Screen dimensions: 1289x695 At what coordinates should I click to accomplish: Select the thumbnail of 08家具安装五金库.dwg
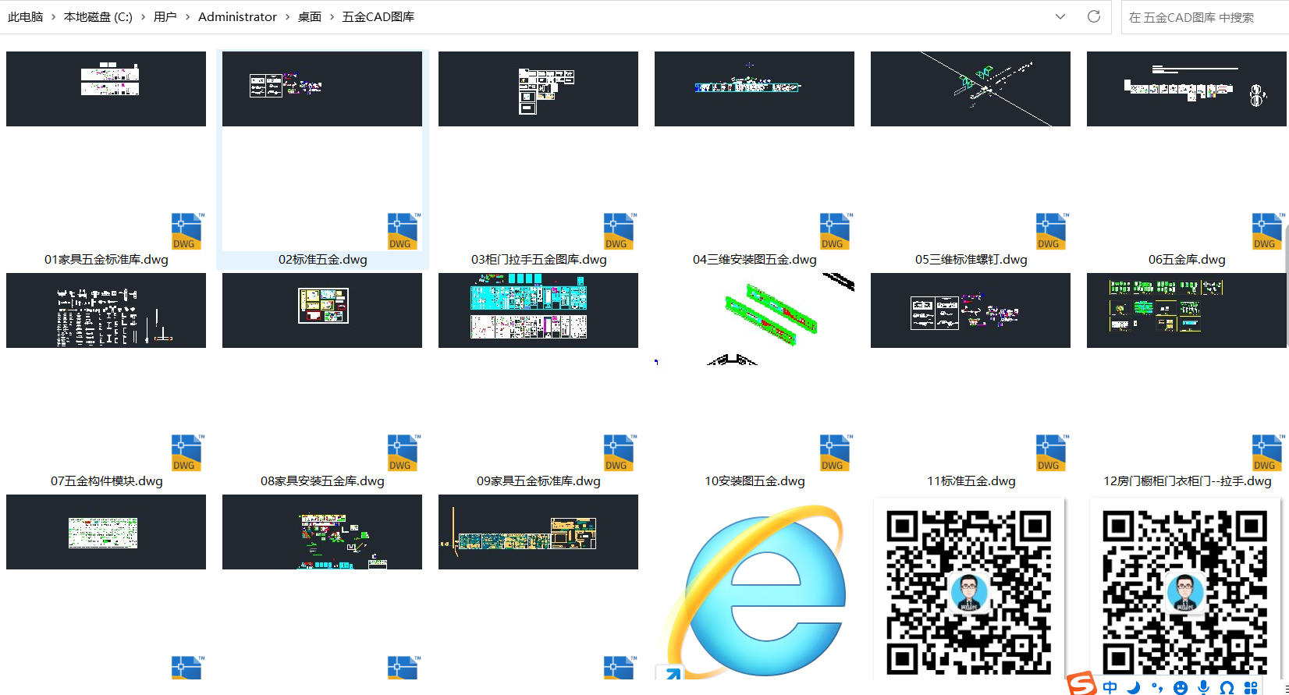322,310
